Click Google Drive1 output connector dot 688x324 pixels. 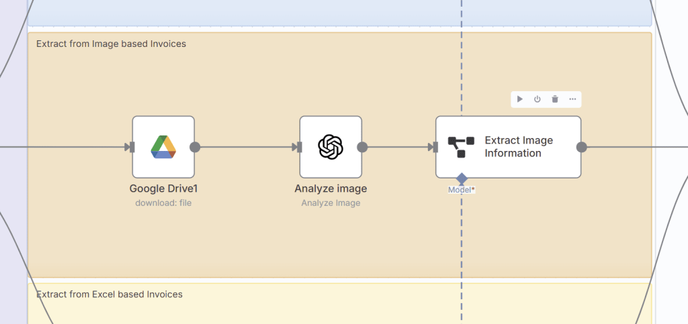[x=195, y=147]
